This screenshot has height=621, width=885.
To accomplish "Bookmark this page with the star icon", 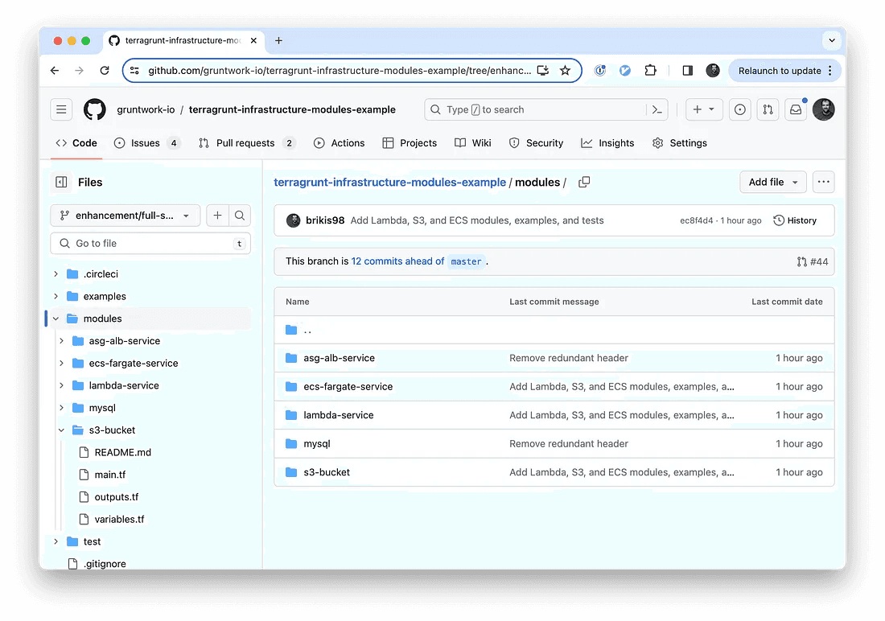I will click(565, 71).
